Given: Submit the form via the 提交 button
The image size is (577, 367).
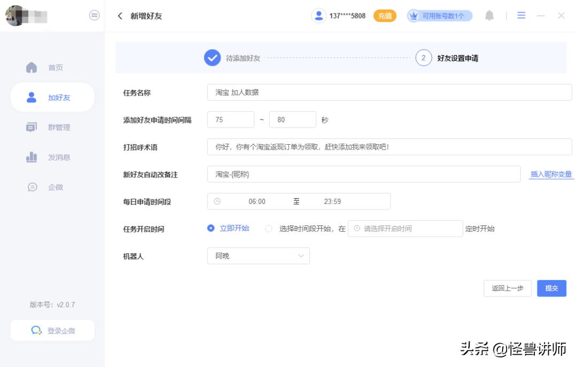Looking at the screenshot, I should tap(551, 288).
